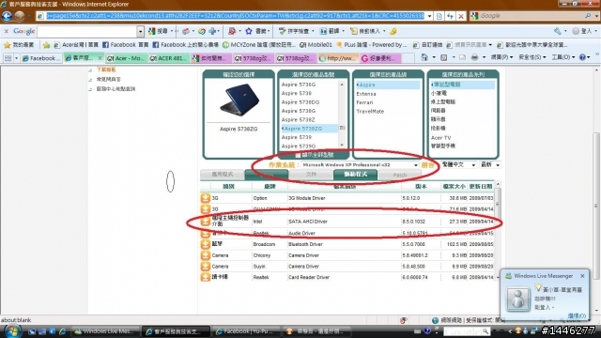
Task: Click the Messenger contact avatar in popup
Action: [517, 299]
